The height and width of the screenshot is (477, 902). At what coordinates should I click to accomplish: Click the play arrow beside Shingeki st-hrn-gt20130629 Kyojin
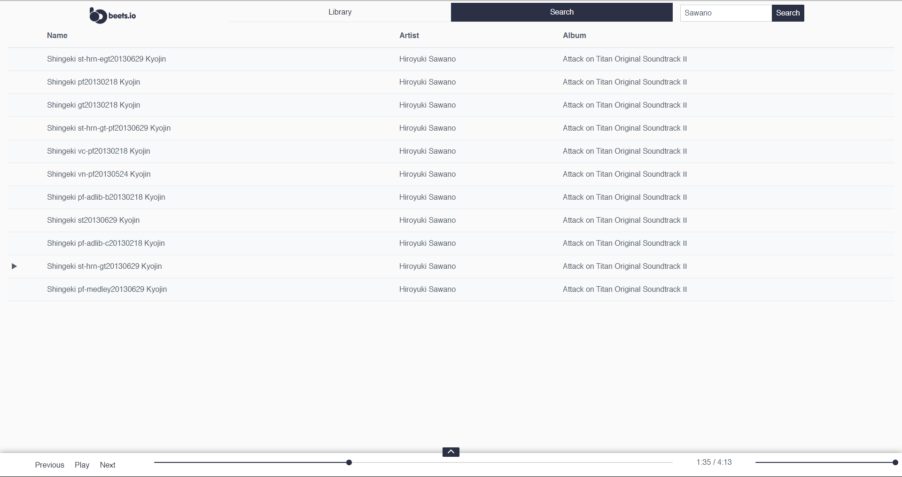(x=14, y=266)
